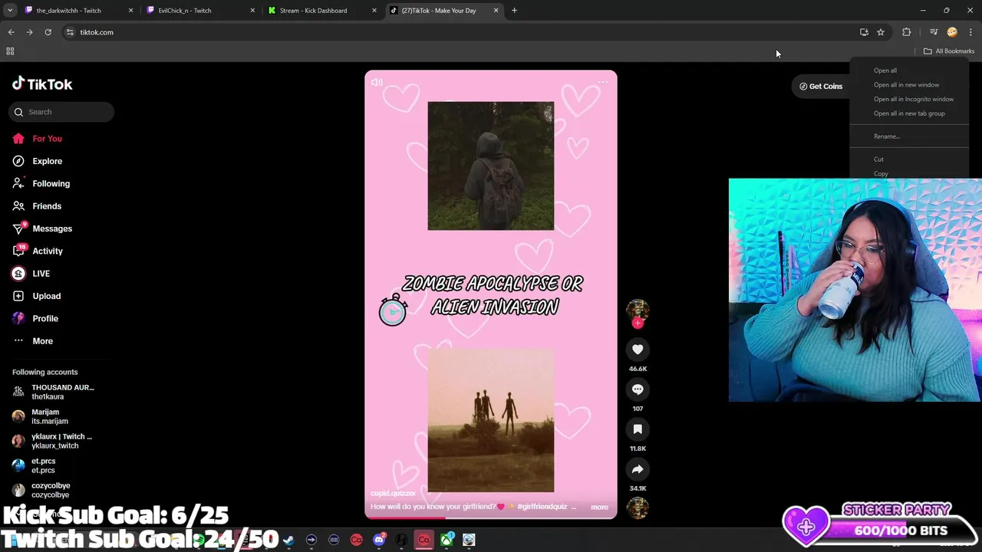Install the app via the address bar icon
This screenshot has height=552, width=982.
pos(864,32)
